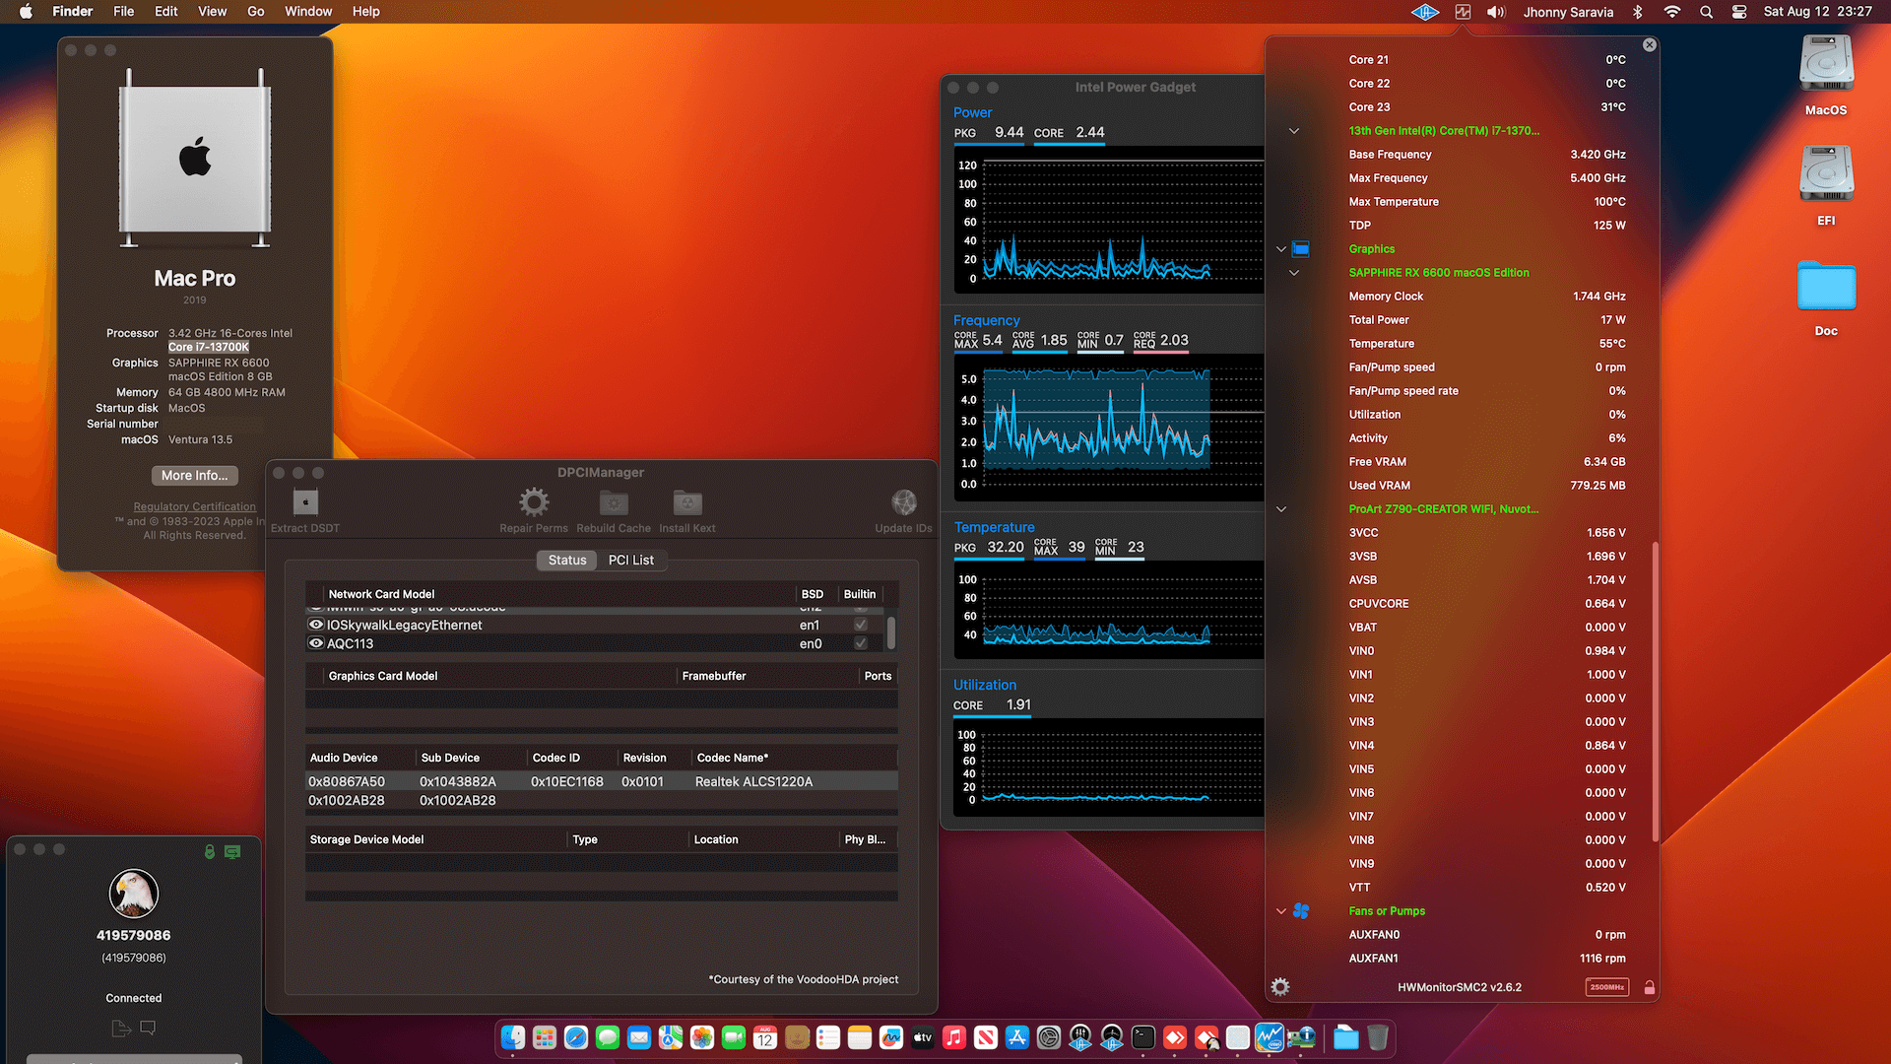Click the volume icon in menu bar

1496,12
